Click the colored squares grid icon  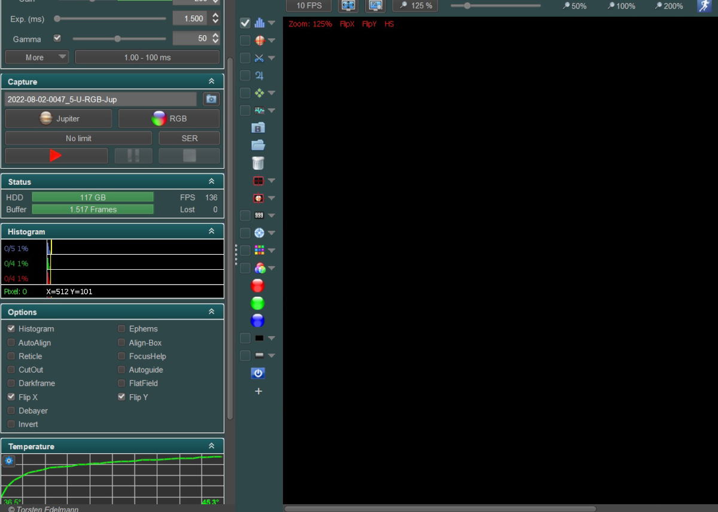click(x=259, y=250)
